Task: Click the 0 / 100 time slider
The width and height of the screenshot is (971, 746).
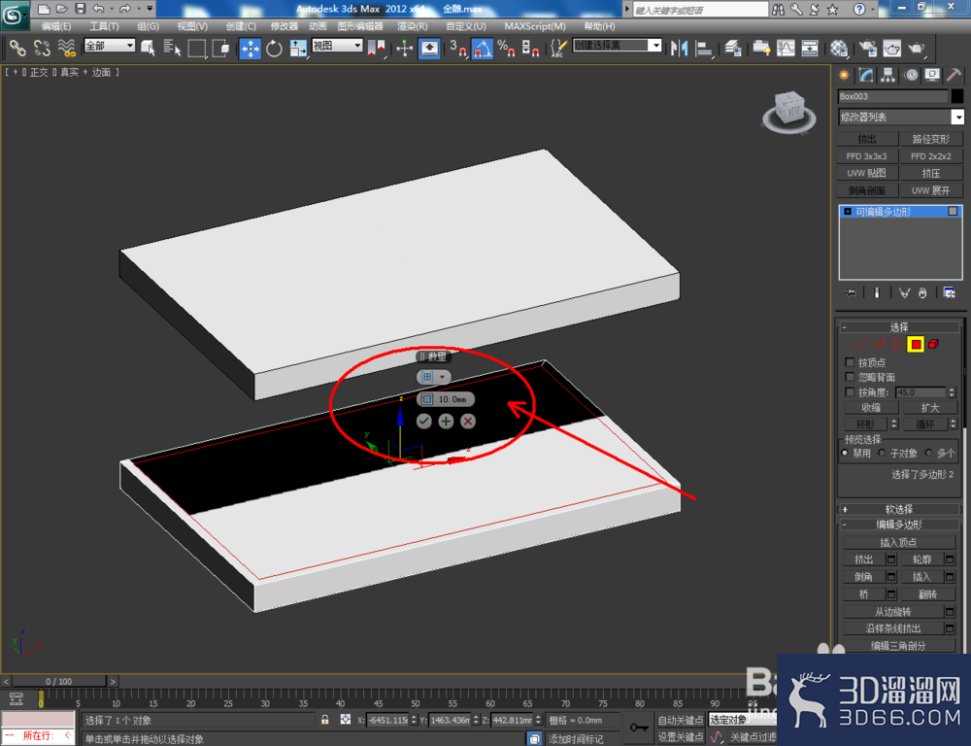Action: [x=58, y=681]
